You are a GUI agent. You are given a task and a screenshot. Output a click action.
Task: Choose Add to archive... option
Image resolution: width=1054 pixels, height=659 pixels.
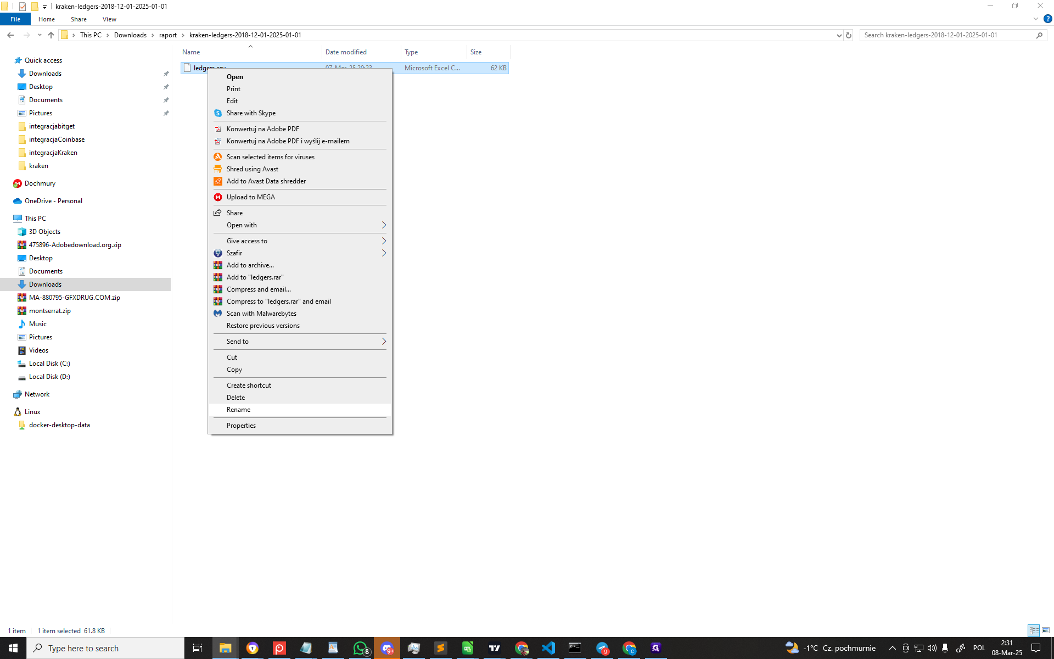click(x=250, y=265)
